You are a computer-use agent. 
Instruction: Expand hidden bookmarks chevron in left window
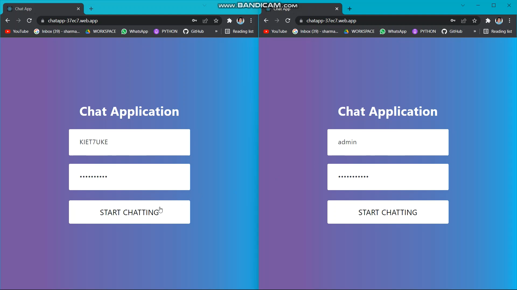point(216,31)
